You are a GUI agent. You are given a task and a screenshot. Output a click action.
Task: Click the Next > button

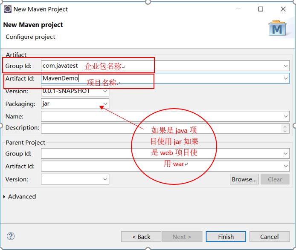click(x=182, y=237)
